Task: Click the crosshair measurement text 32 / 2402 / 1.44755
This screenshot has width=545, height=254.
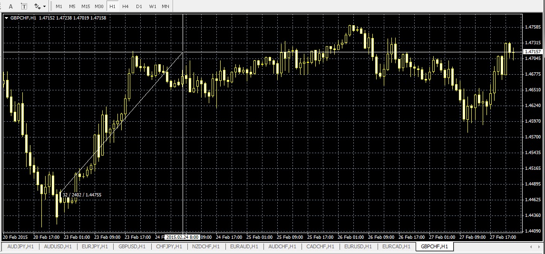Action: [82, 195]
